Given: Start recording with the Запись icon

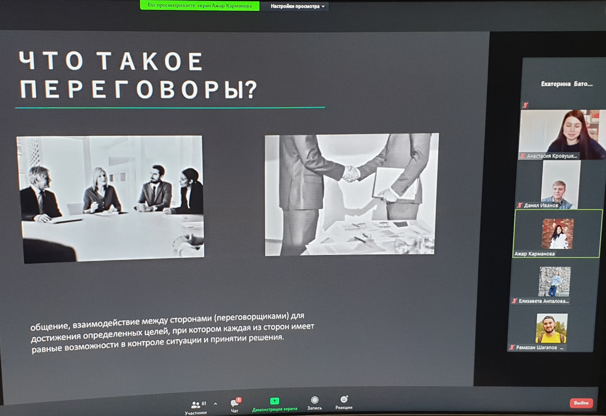Looking at the screenshot, I should tap(314, 400).
